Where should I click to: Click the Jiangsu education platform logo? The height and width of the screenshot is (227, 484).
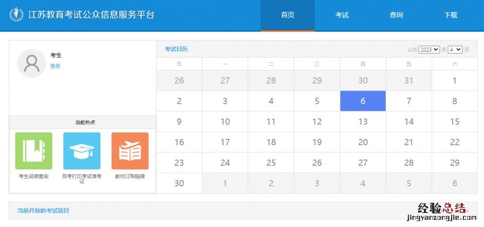point(16,14)
